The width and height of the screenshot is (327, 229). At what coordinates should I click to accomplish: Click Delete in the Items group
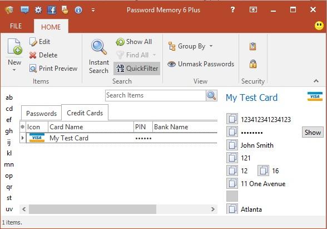coord(43,55)
